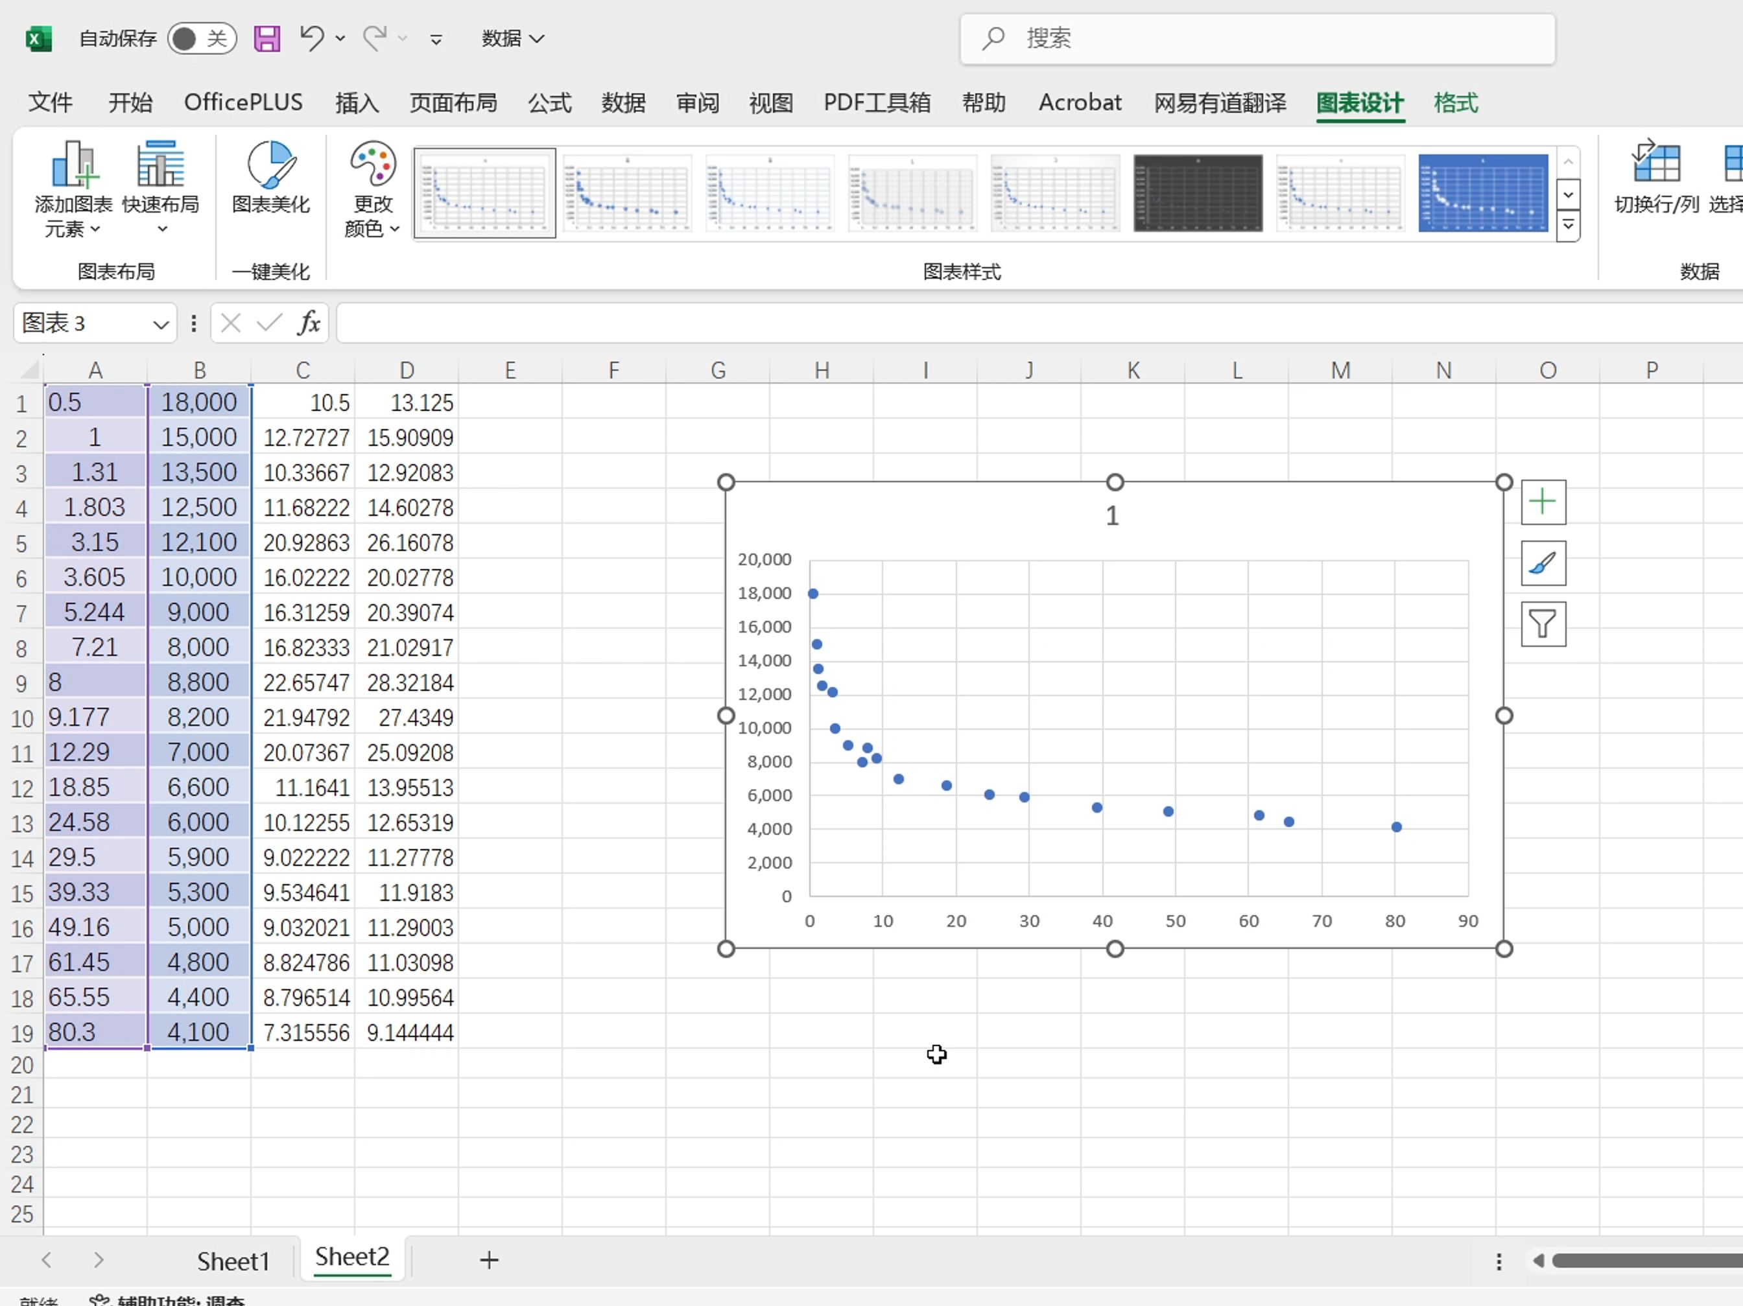Click the Chart Elements plus button
The width and height of the screenshot is (1743, 1306).
(x=1543, y=502)
